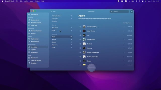Open the Help menu

point(43,1)
